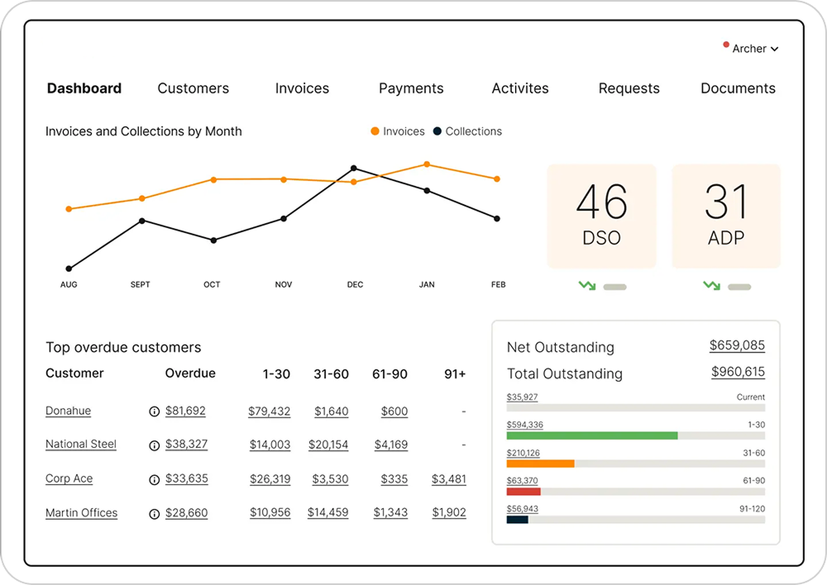This screenshot has width=827, height=585.
Task: Click downward trend arrow under ADP
Action: (711, 286)
